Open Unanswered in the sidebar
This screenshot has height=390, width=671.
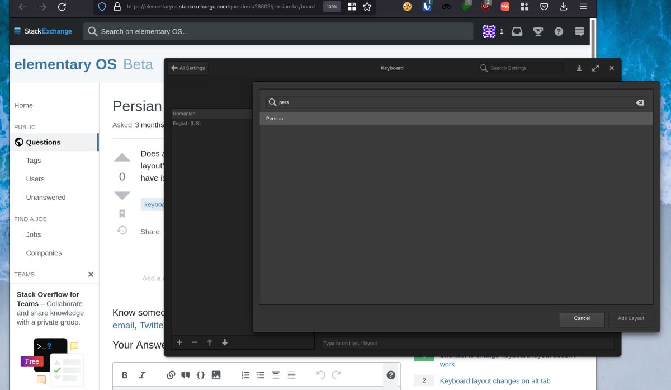coord(46,198)
